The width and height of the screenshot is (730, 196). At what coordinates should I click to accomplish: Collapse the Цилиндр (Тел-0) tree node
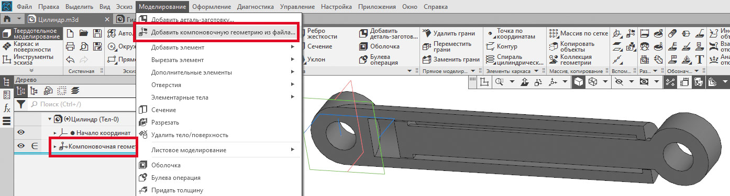[50, 119]
